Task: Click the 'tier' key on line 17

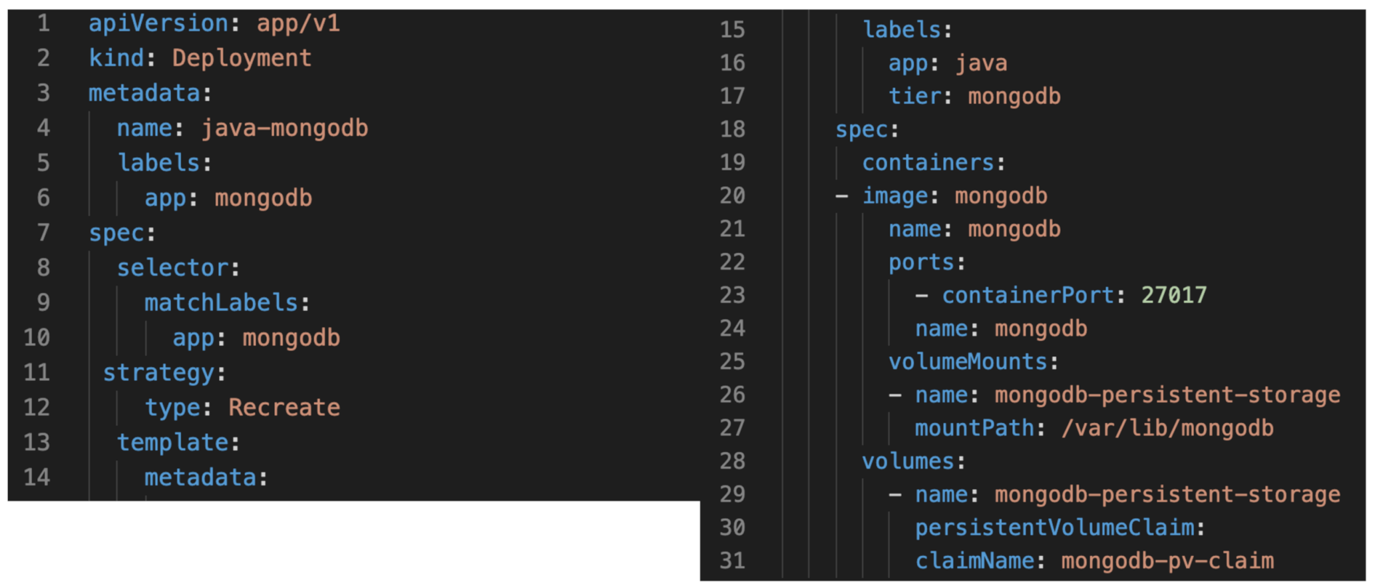Action: [x=914, y=97]
